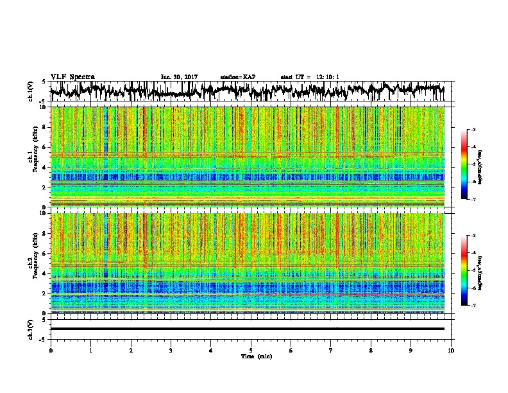Viewport: 508px width, 393px height.
Task: Click time axis tick label "8"
Action: tap(371, 351)
